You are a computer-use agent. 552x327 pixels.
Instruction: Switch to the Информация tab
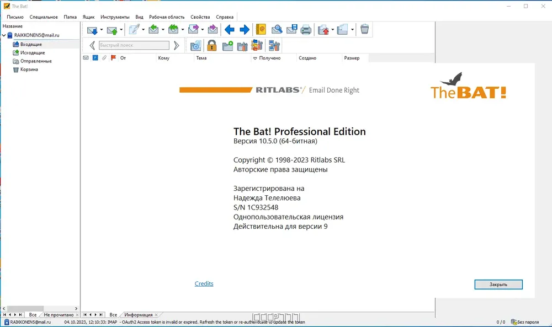139,315
